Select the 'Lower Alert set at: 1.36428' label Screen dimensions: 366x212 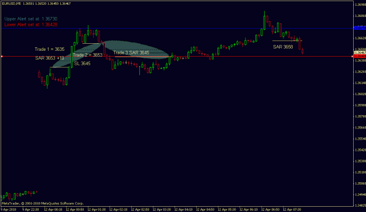31,25
